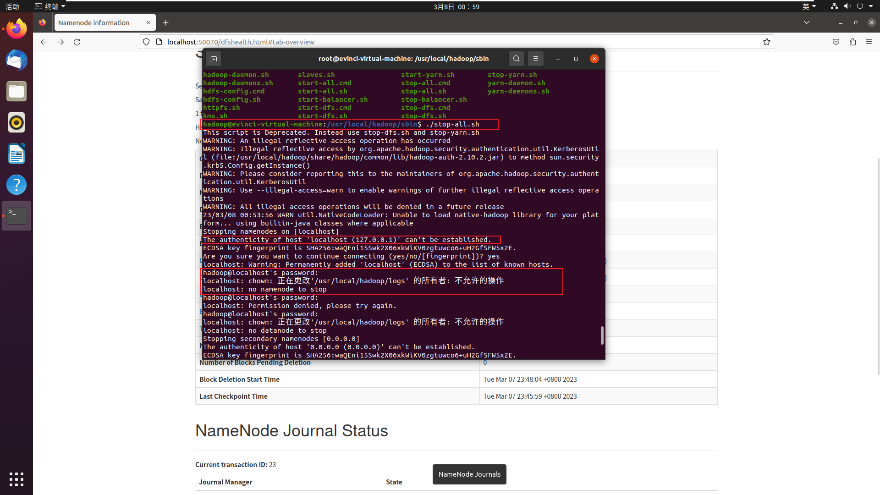This screenshot has width=880, height=495.
Task: Open a new Firefox tab
Action: coord(166,22)
